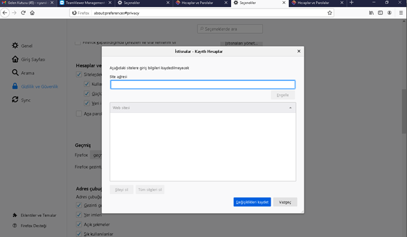Click the Siteyi sil button
The width and height of the screenshot is (407, 237).
pos(121,190)
